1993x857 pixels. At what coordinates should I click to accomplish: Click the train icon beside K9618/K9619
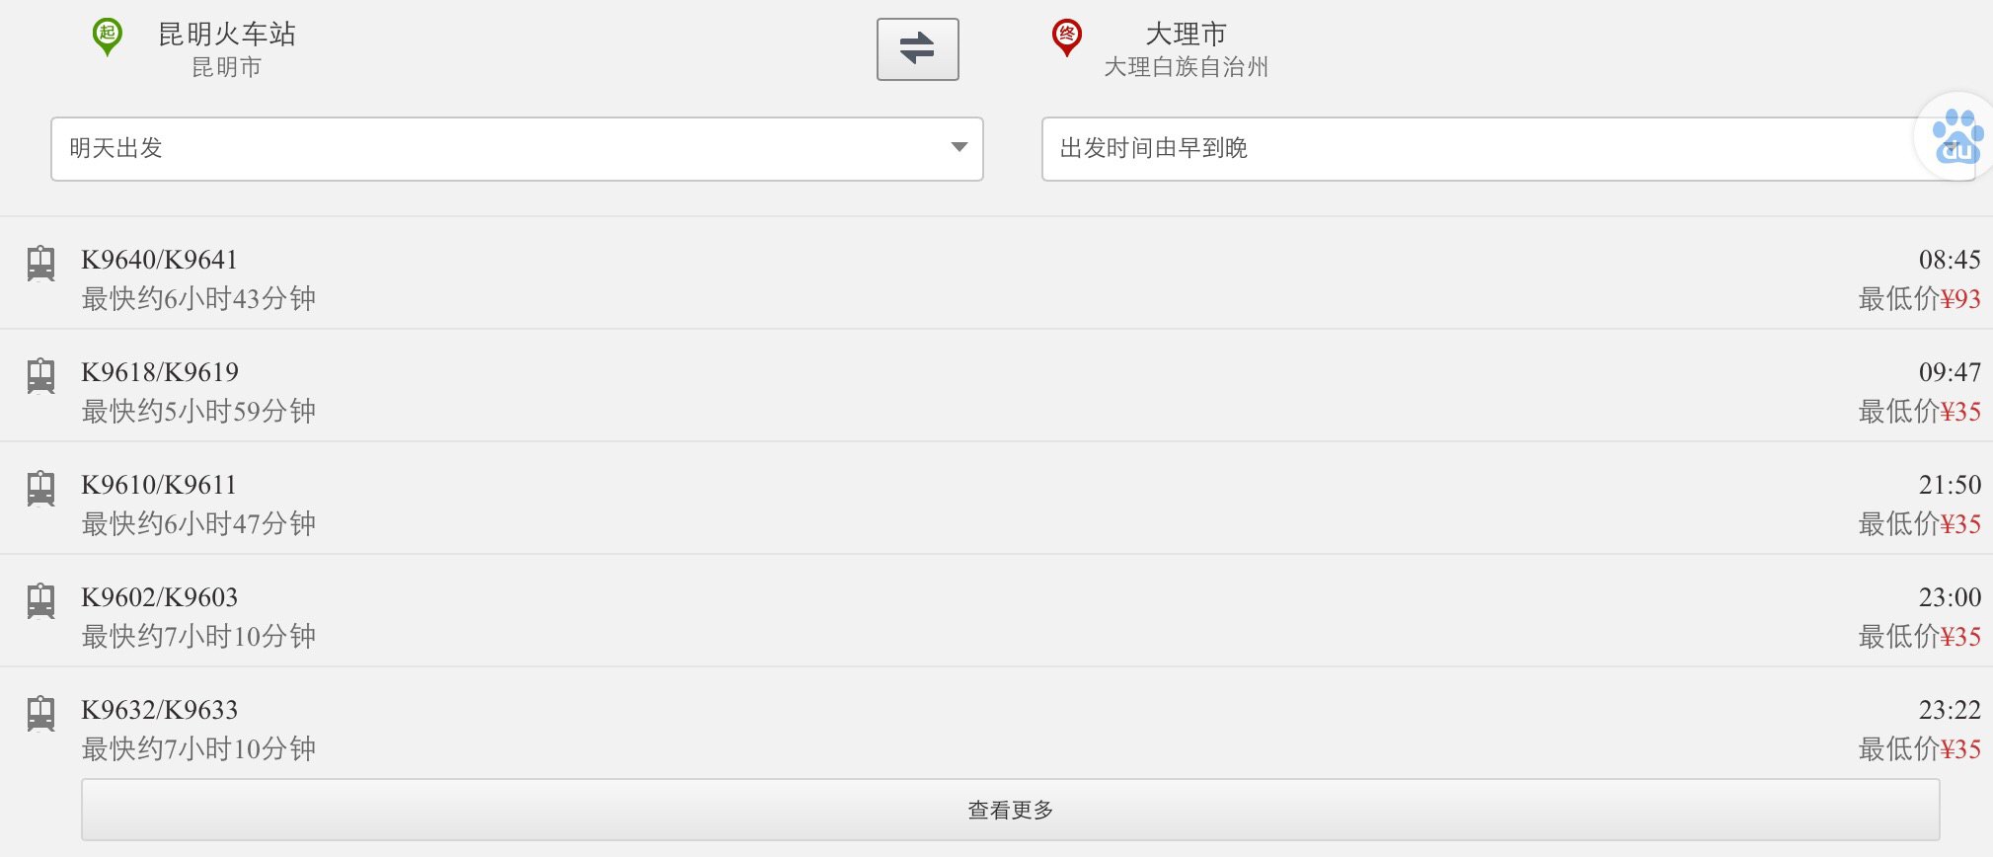click(40, 376)
